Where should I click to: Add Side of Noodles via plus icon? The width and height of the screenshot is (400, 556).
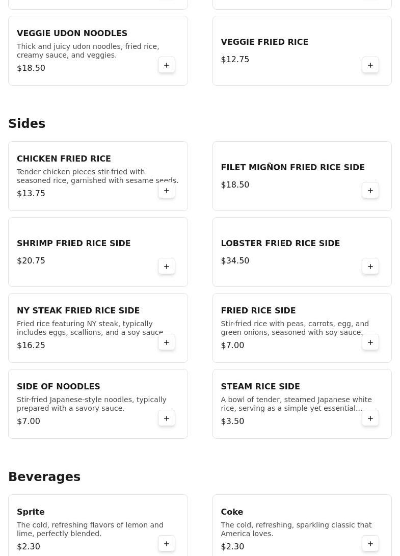click(166, 418)
